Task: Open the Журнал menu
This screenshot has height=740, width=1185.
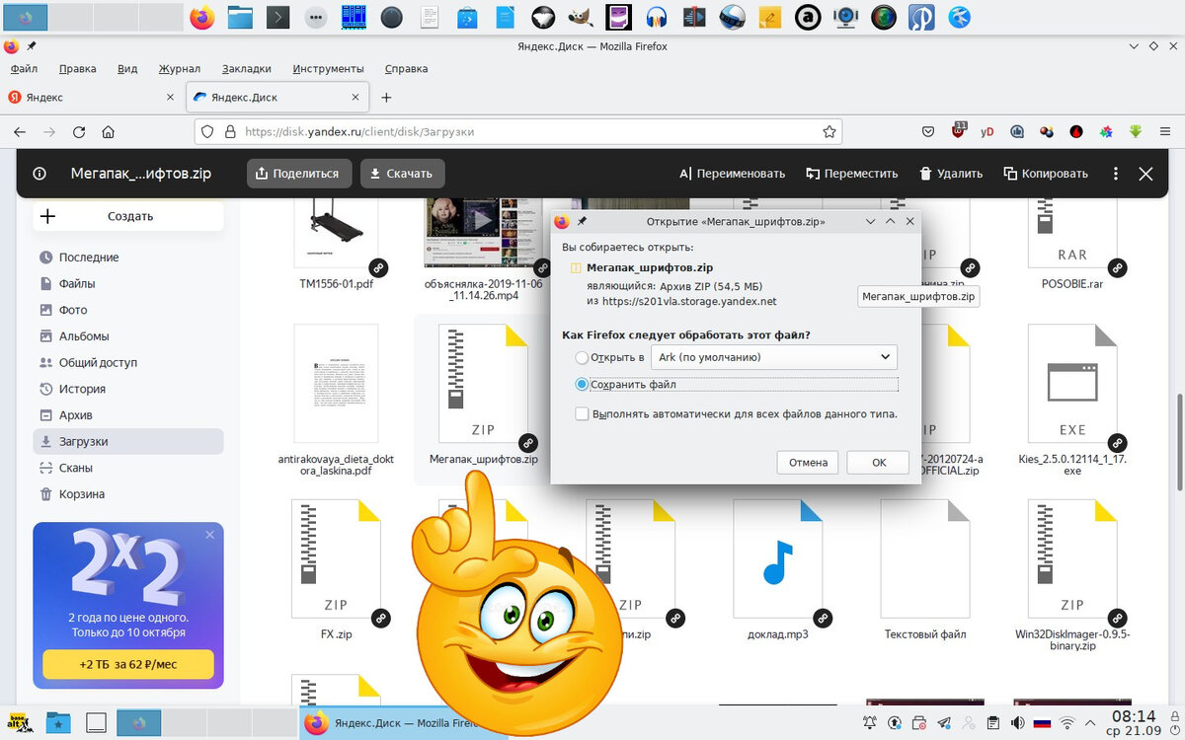Action: 179,69
